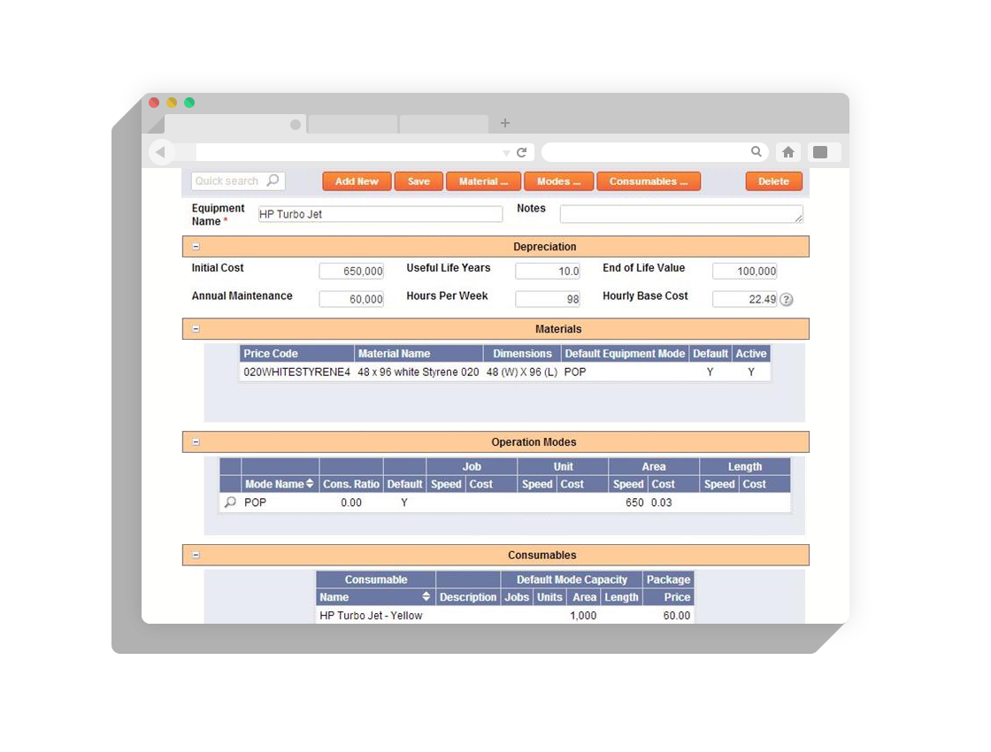Click the Area capacity value 1,000
The width and height of the screenshot is (991, 752).
pos(583,616)
